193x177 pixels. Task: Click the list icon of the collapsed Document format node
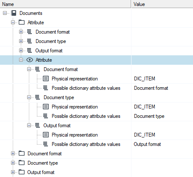(x=29, y=32)
